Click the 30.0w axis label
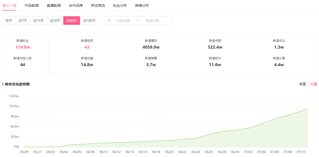 [15, 137]
